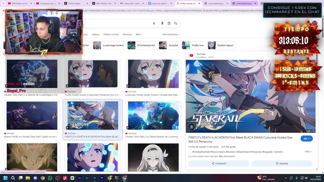The image size is (324, 182).
Task: Open the Dexerto 'Muere Firefly' image result
Action: [32, 116]
